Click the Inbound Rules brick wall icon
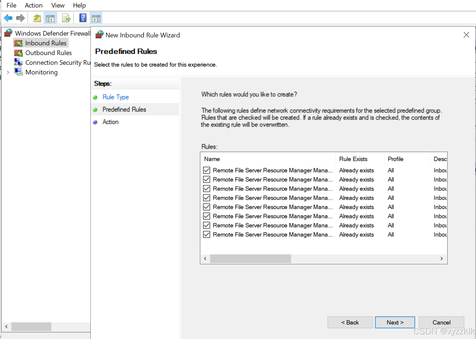The height and width of the screenshot is (339, 476). [18, 43]
